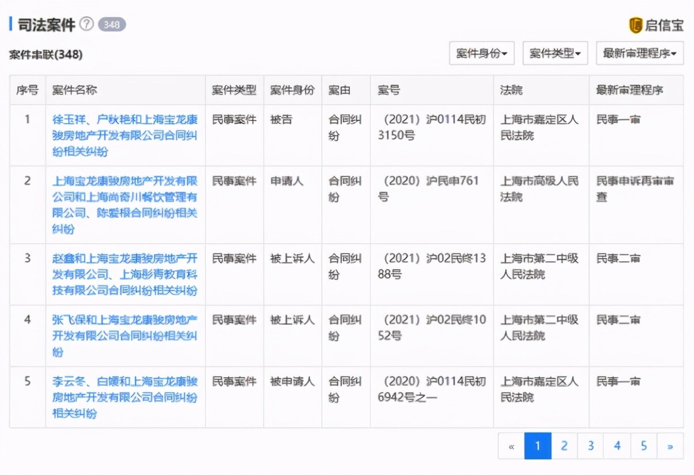Go to page 5 of case results
Viewport: 694px width, 475px height.
pos(643,446)
